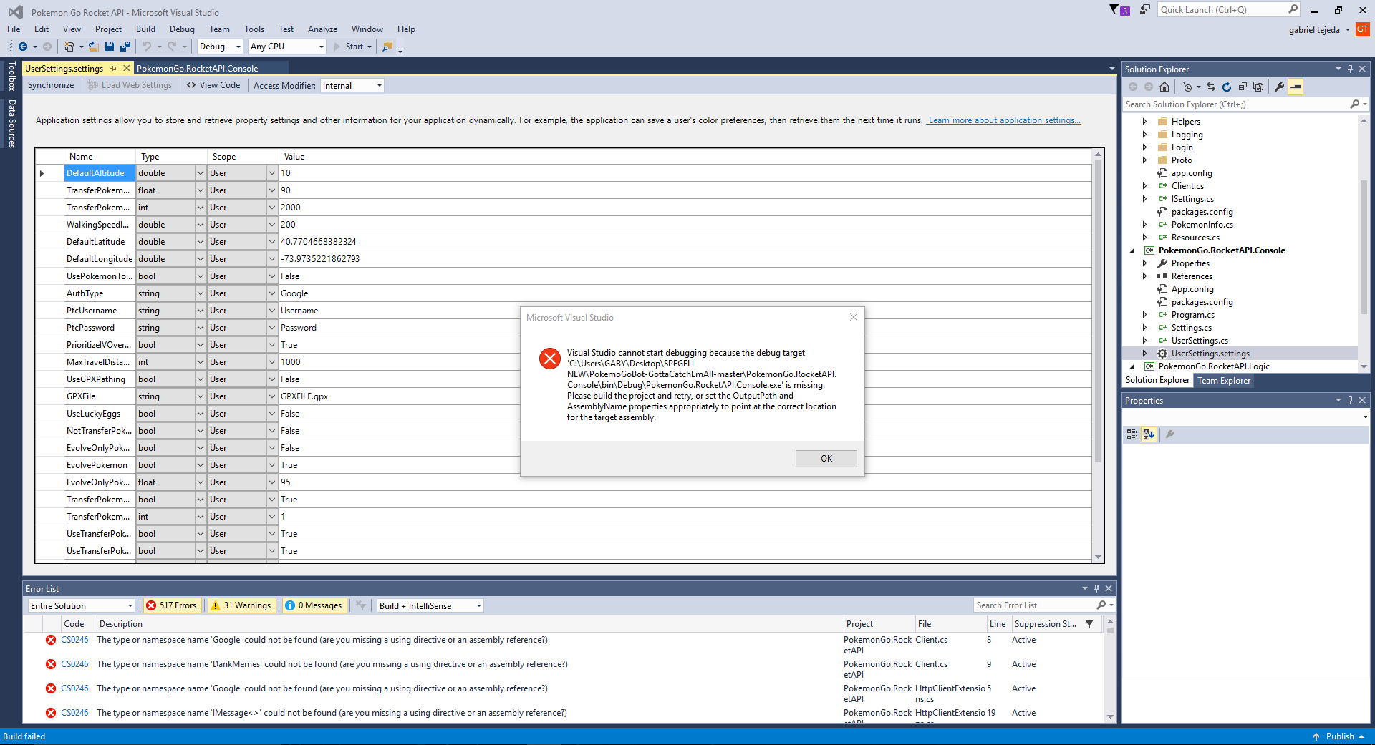This screenshot has width=1375, height=745.
Task: Collapse the PokemonGo.RocketAPI.Console project node
Action: 1132,250
